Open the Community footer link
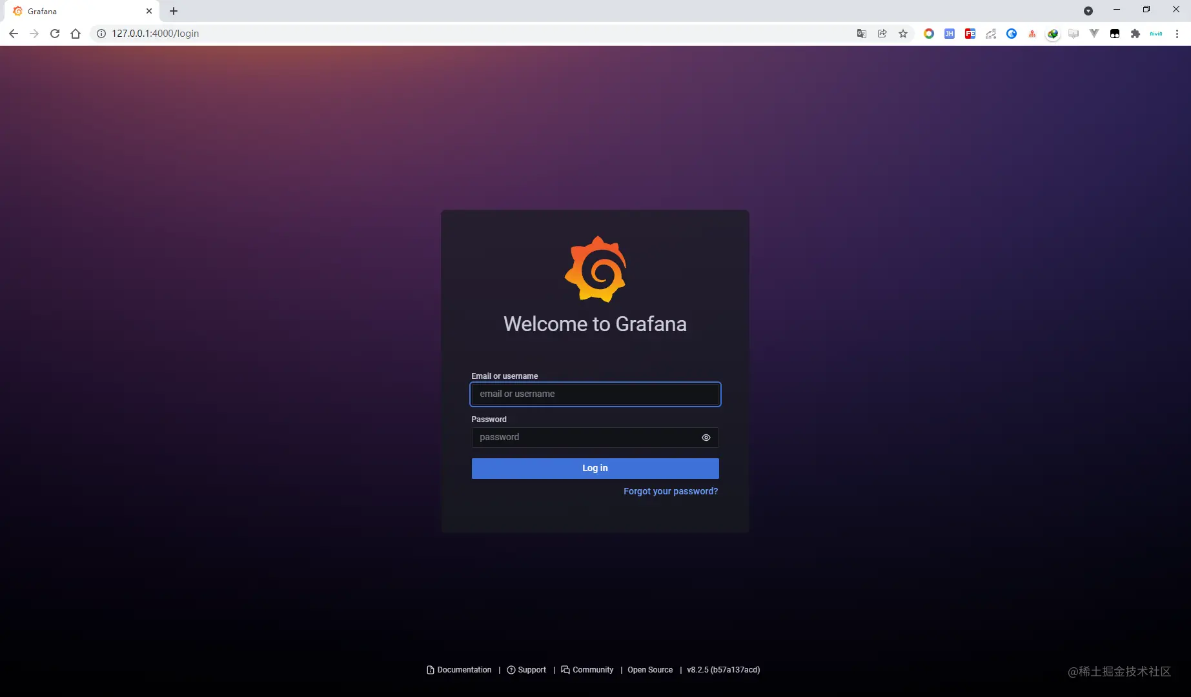Viewport: 1191px width, 697px height. tap(587, 670)
